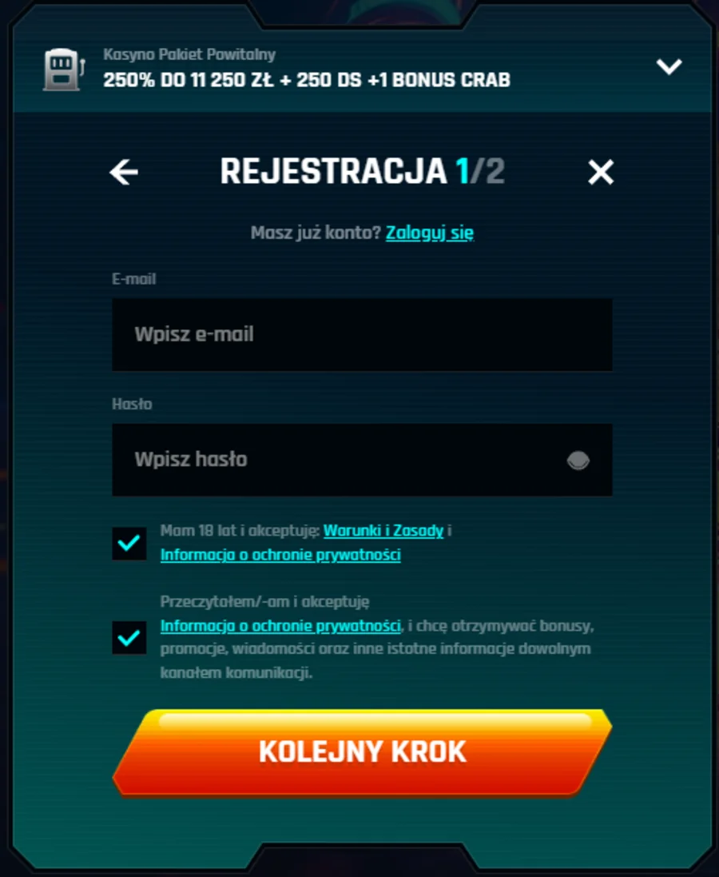Open the Warunki i Zasady link

(383, 531)
